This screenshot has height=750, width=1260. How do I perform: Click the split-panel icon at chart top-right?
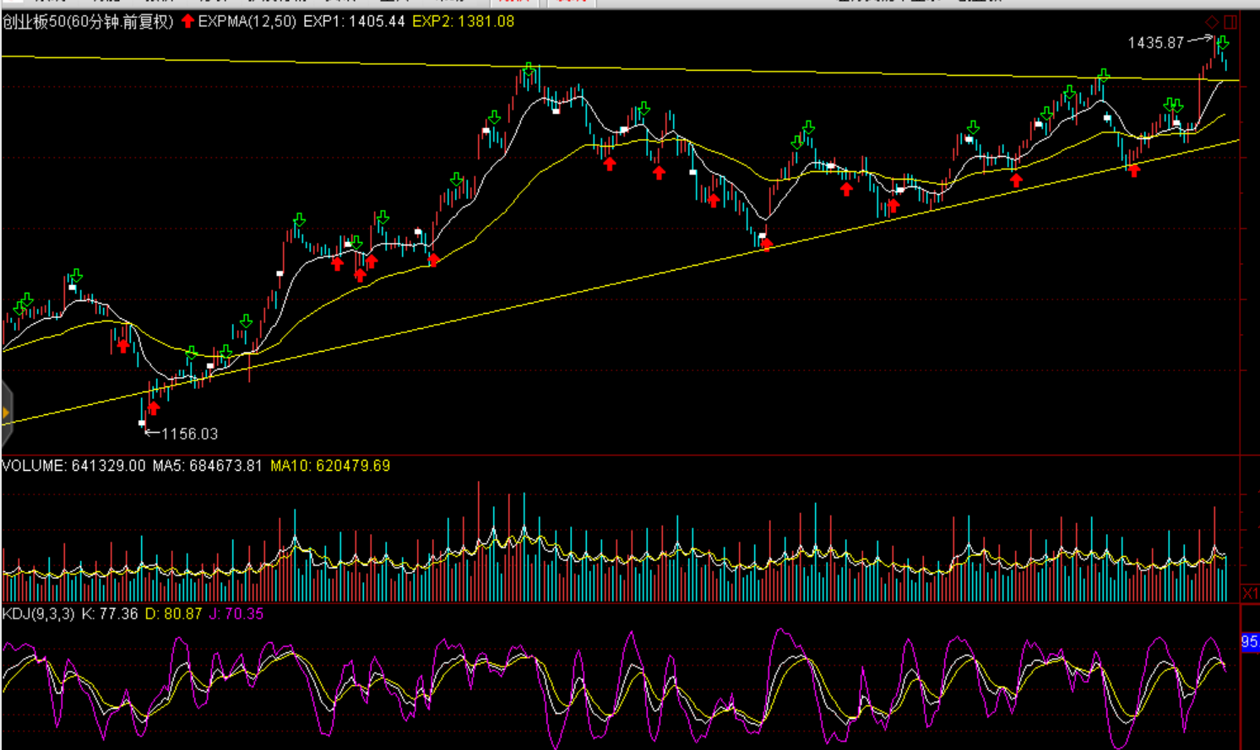click(1230, 22)
